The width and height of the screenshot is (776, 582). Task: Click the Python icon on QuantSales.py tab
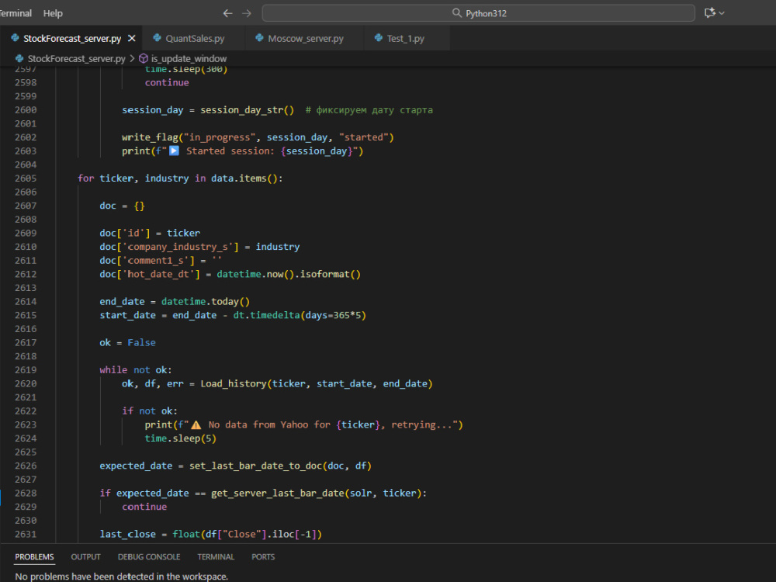158,37
